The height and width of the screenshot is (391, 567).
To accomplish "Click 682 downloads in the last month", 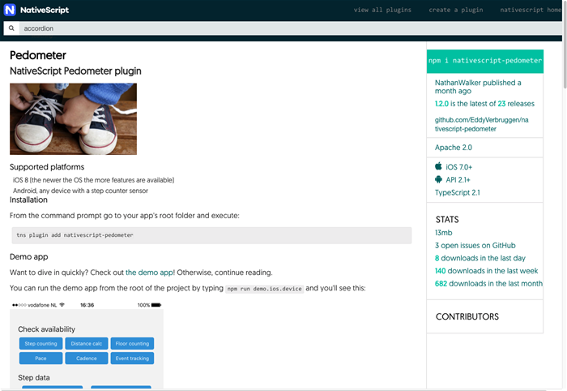I will pyautogui.click(x=488, y=283).
